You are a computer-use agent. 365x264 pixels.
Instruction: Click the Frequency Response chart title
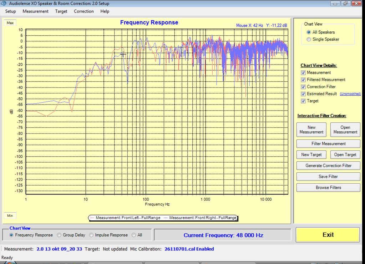[149, 22]
